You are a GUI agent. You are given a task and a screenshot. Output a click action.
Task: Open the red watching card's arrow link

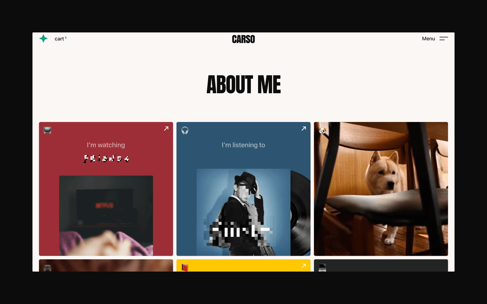[x=166, y=128]
